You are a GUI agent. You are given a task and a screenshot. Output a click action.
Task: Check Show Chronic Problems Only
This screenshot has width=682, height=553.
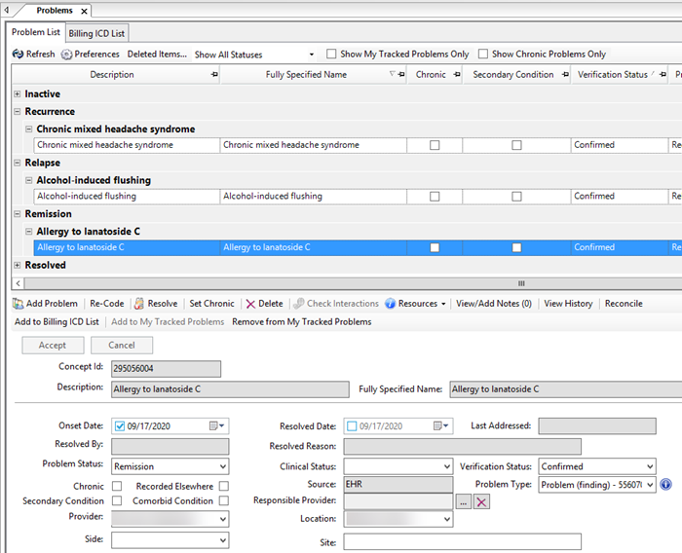pos(483,54)
